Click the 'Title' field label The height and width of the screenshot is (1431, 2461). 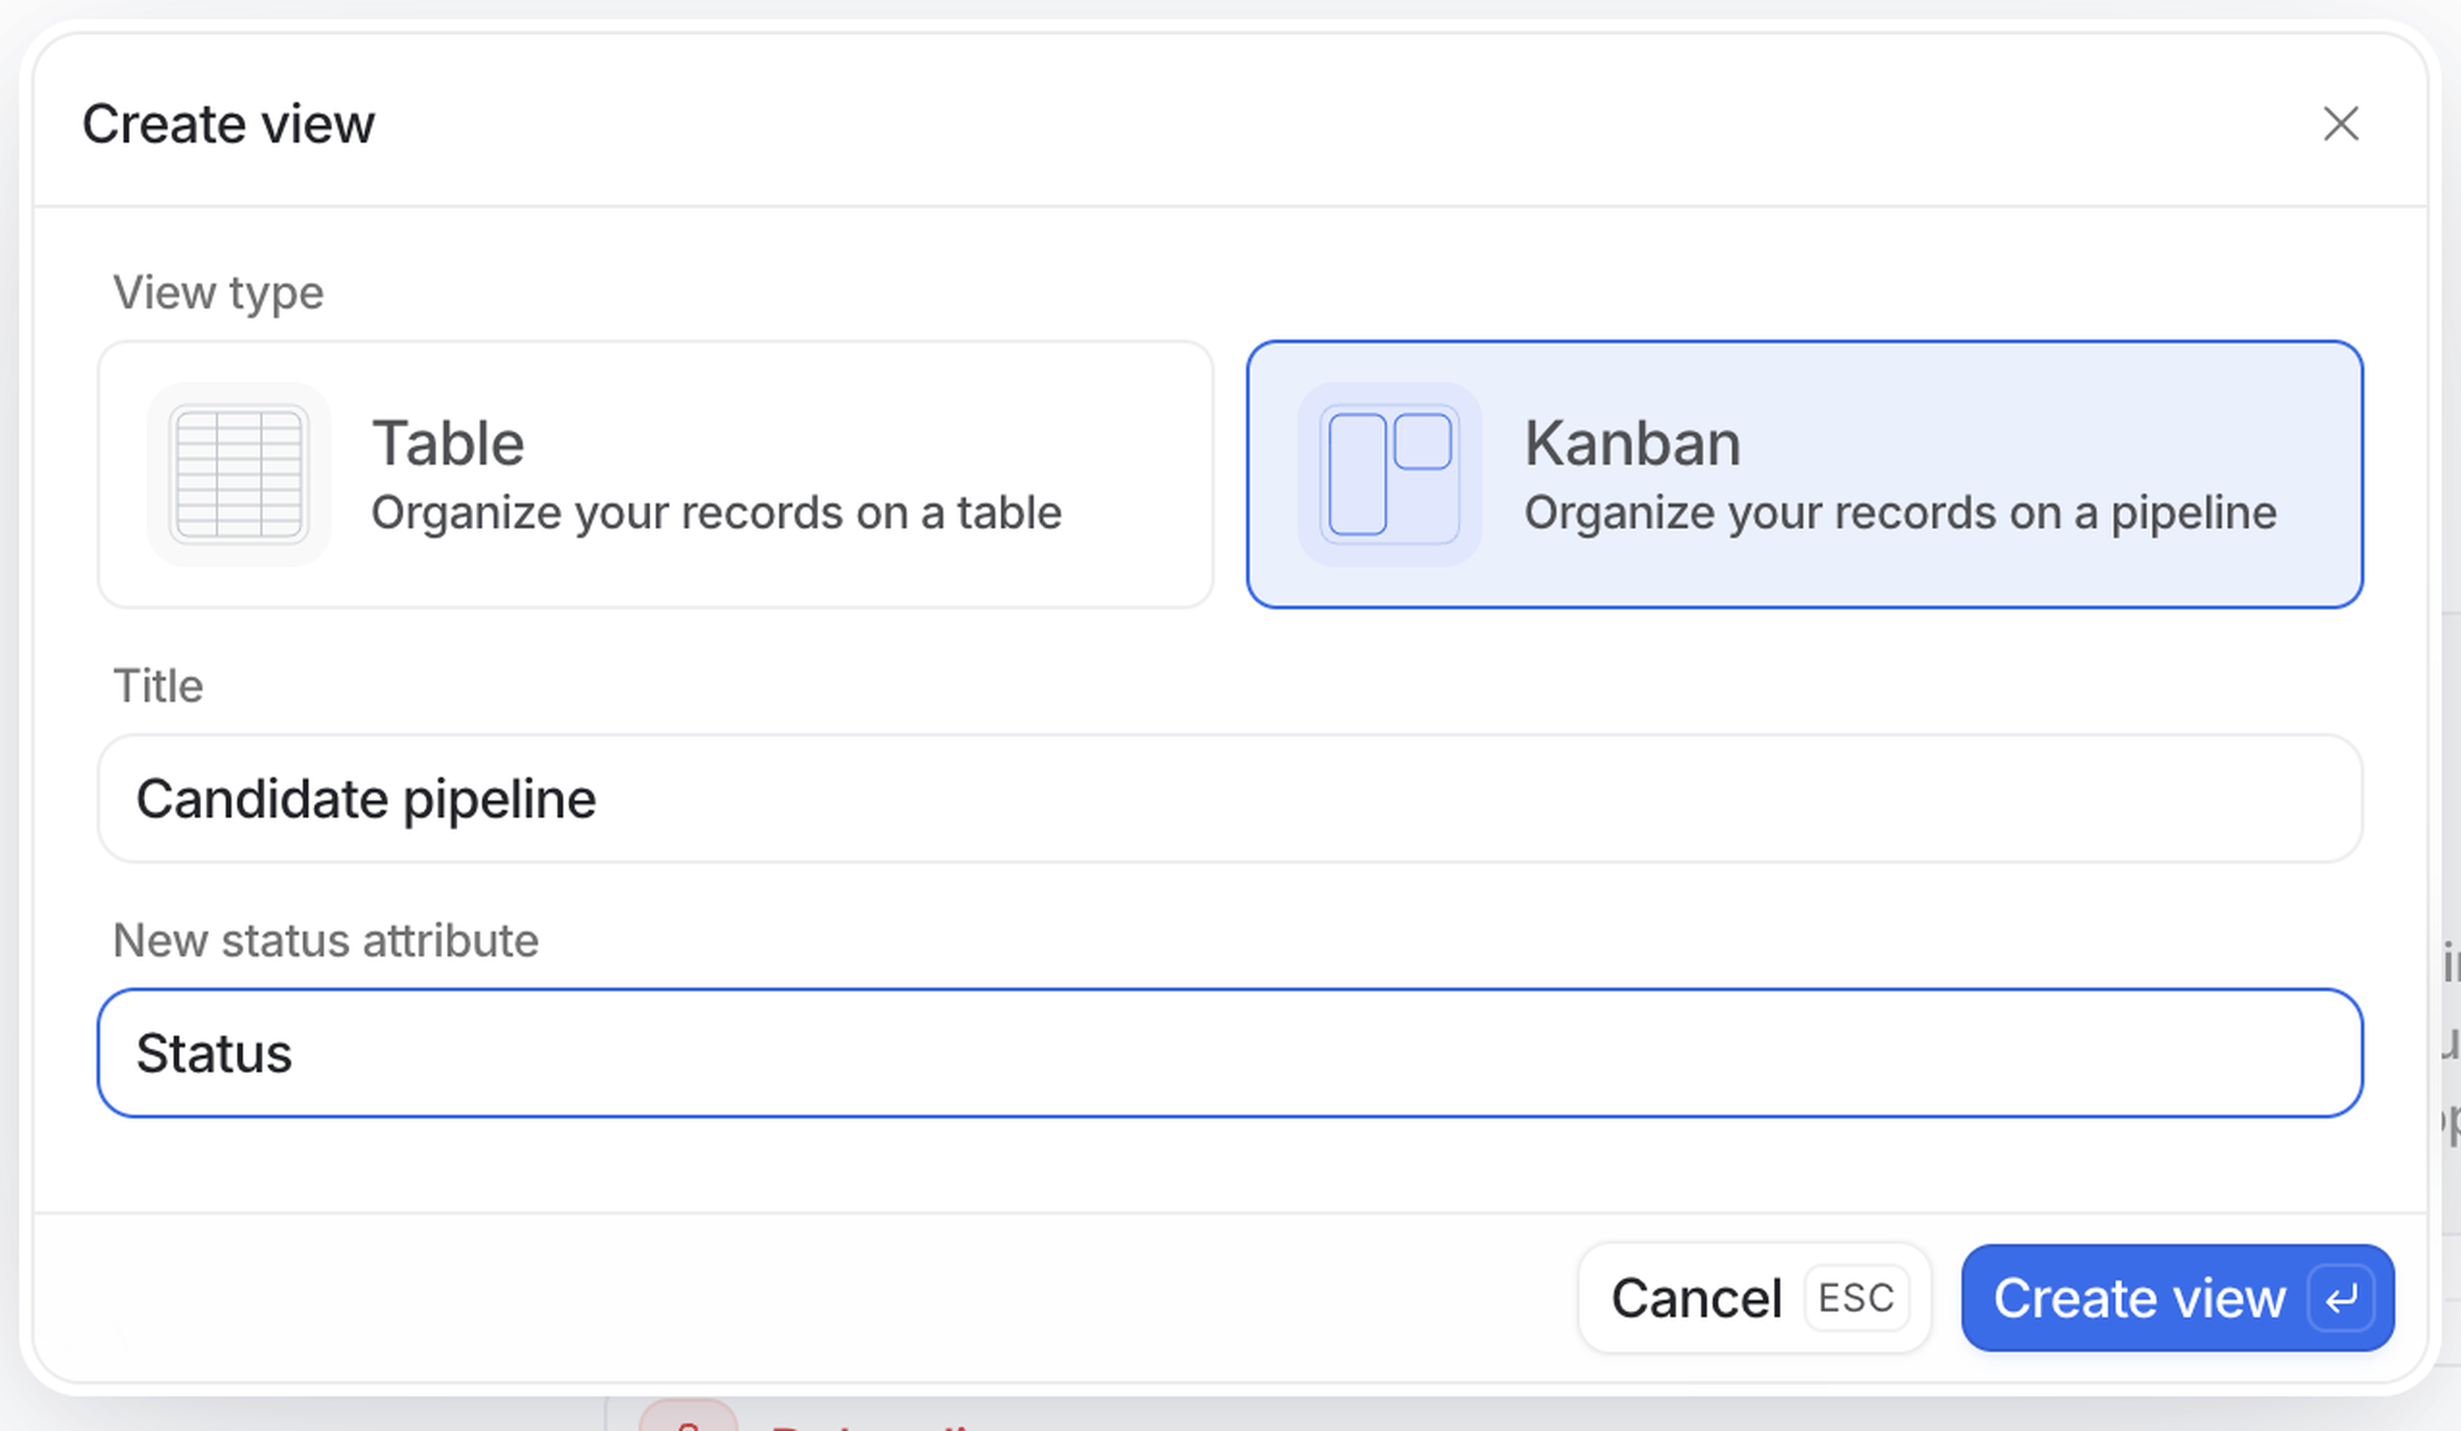pyautogui.click(x=158, y=686)
